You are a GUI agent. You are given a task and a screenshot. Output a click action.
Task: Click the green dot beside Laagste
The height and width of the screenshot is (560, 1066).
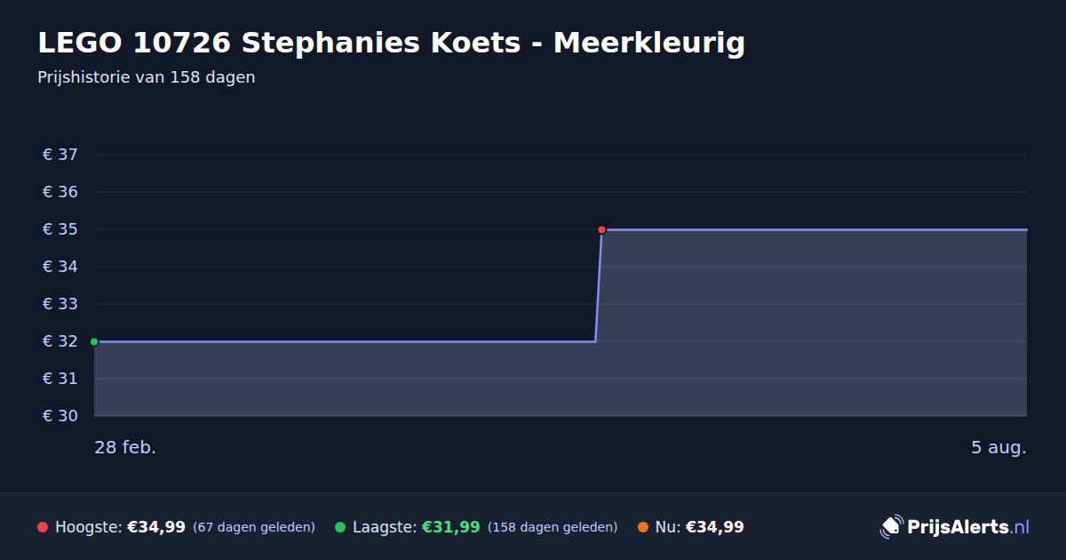point(340,527)
